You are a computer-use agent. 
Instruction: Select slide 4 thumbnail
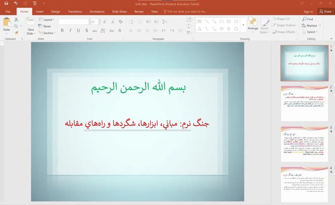pyautogui.click(x=304, y=184)
